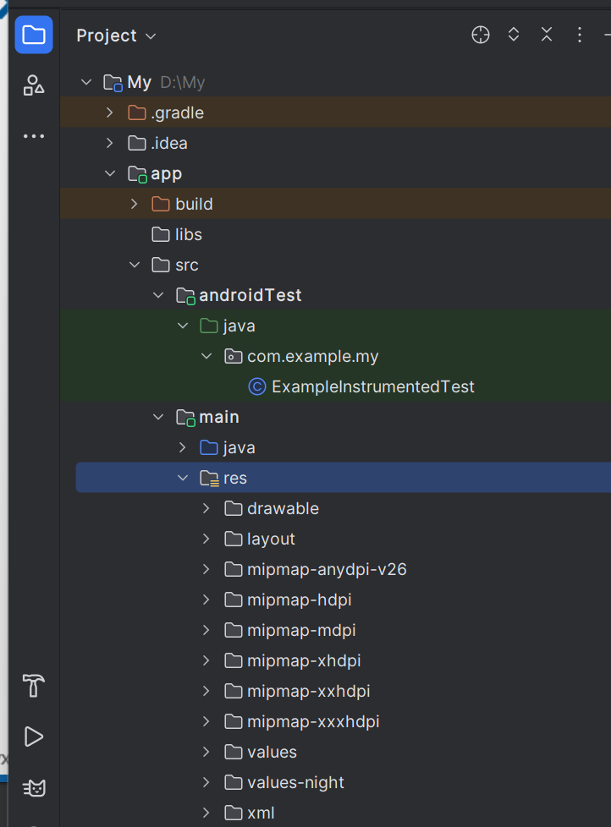
Task: Click the More tool windows ellipsis
Action: (x=34, y=135)
